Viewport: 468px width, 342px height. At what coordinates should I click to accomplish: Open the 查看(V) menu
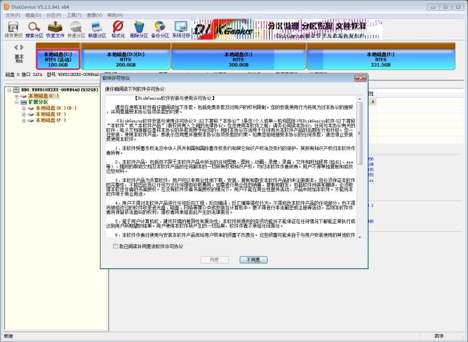(94, 15)
